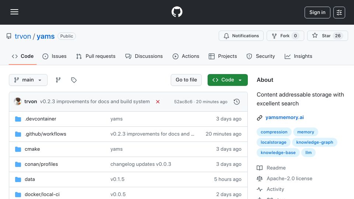The height and width of the screenshot is (199, 354).
Task: Select the memory topic tag
Action: (x=305, y=132)
